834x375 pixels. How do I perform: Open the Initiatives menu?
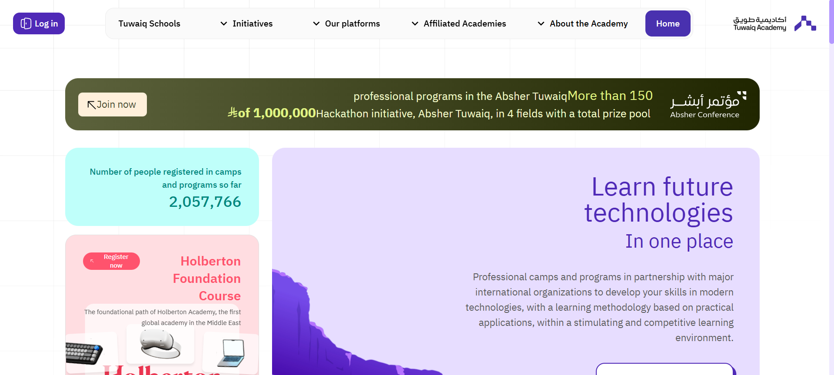[x=253, y=23]
